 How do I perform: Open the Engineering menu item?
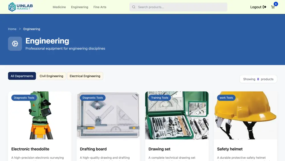(80, 7)
